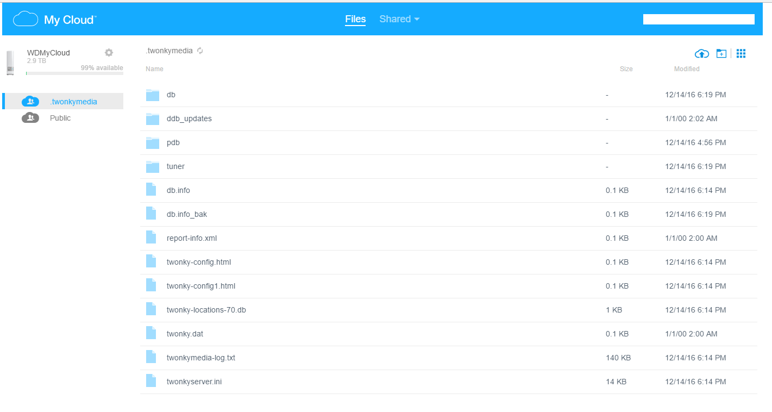
Task: Select the db.info_bak file name
Action: pyautogui.click(x=187, y=214)
